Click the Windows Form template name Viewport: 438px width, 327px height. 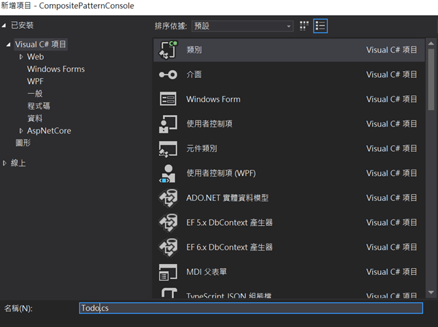[214, 99]
